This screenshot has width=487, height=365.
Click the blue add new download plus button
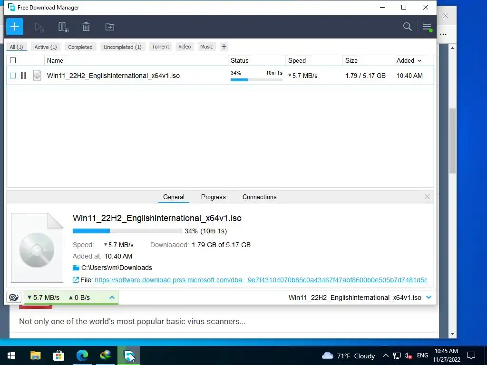15,27
